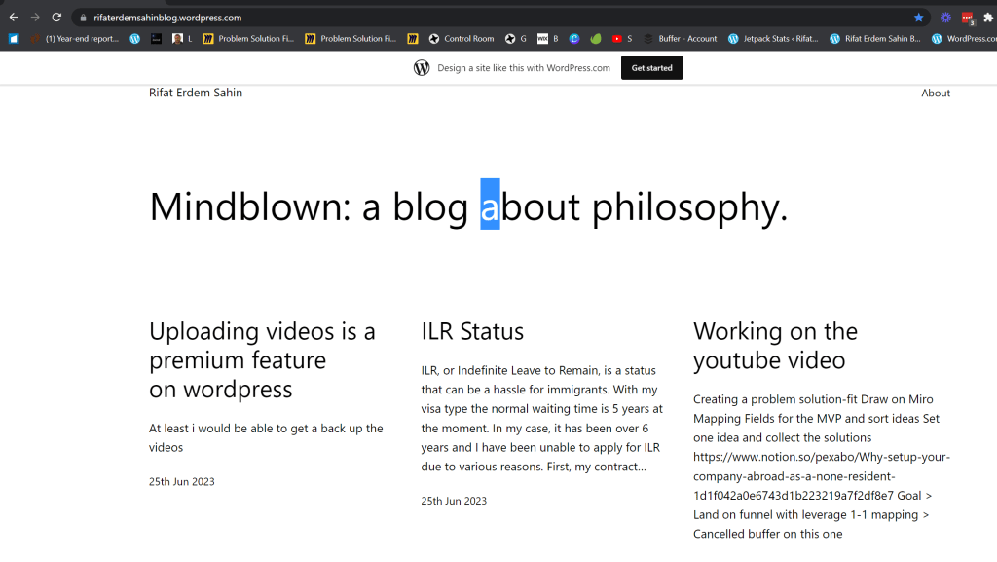Click the blue bookmark star icon
Image resolution: width=997 pixels, height=562 pixels.
pos(919,18)
